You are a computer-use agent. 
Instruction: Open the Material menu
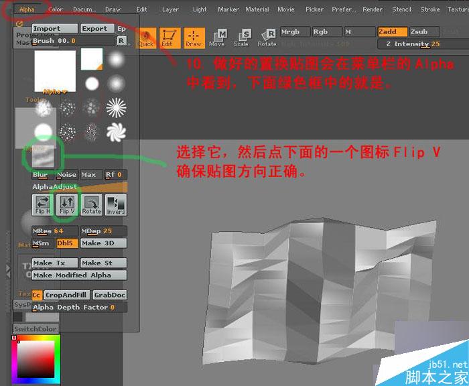tap(257, 9)
